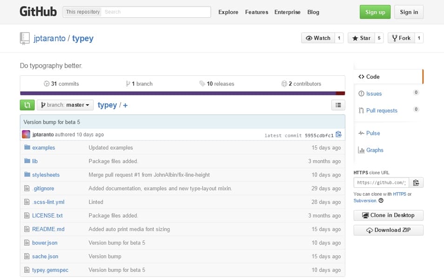The image size is (444, 279).
Task: Copy the latest commit SHA to clipboard
Action: tap(338, 135)
